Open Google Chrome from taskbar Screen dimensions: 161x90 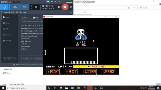[78, 88]
